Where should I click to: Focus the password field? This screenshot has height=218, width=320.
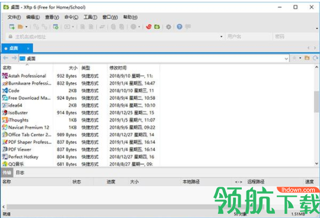point(295,37)
